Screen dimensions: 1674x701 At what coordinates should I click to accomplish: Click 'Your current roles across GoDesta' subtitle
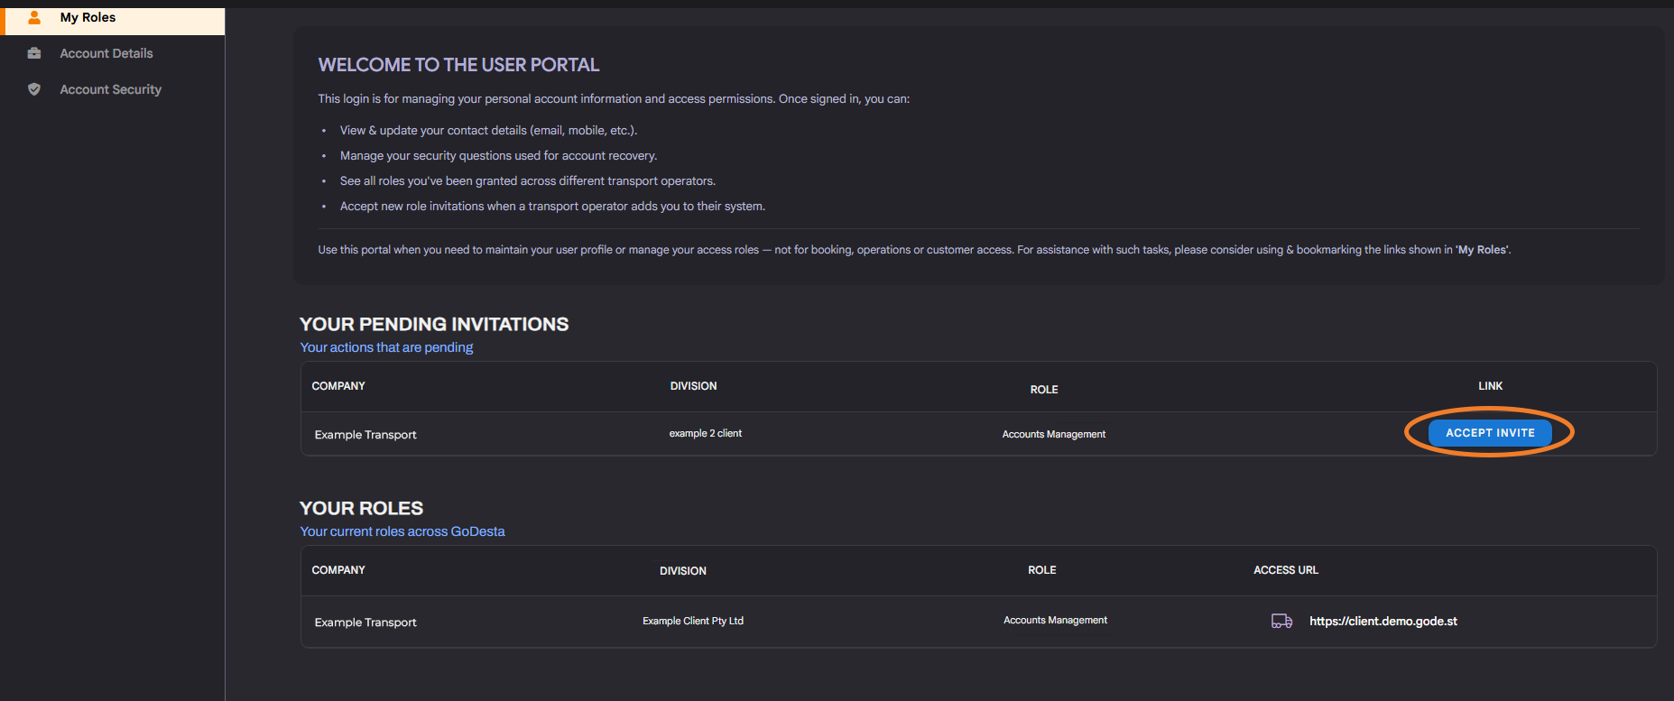pyautogui.click(x=402, y=531)
